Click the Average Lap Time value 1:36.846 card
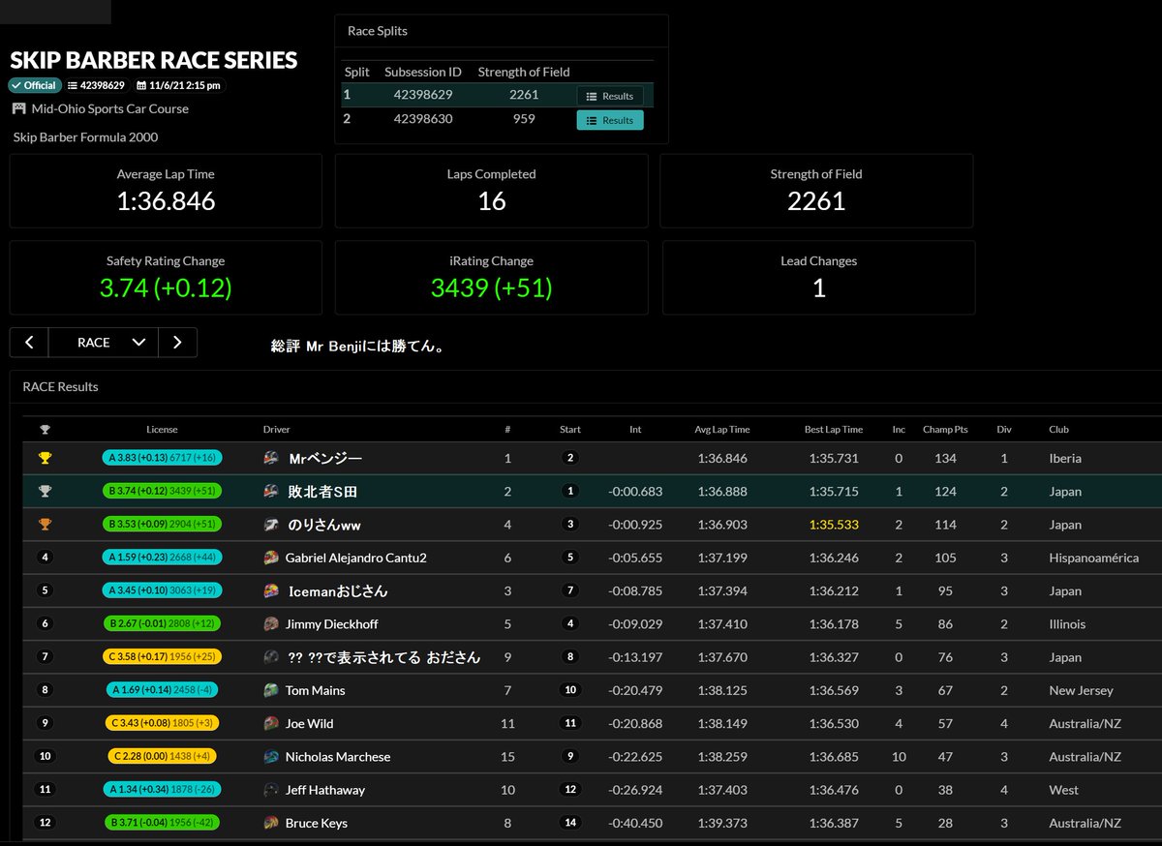 tap(166, 190)
